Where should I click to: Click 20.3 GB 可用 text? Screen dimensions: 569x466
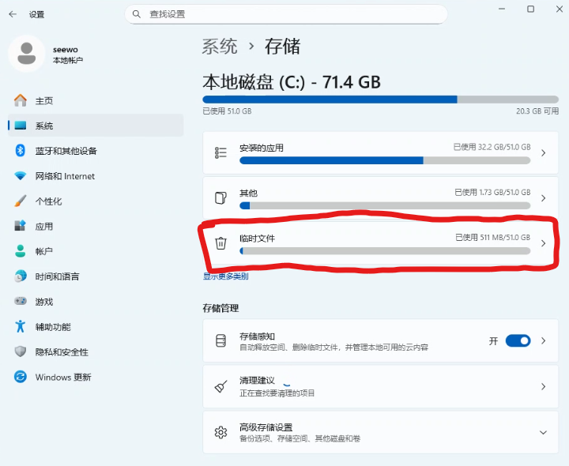(537, 111)
